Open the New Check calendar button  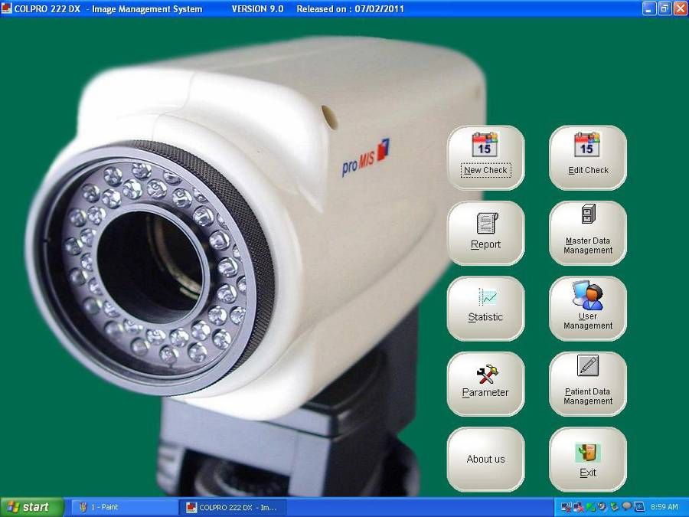(x=485, y=157)
